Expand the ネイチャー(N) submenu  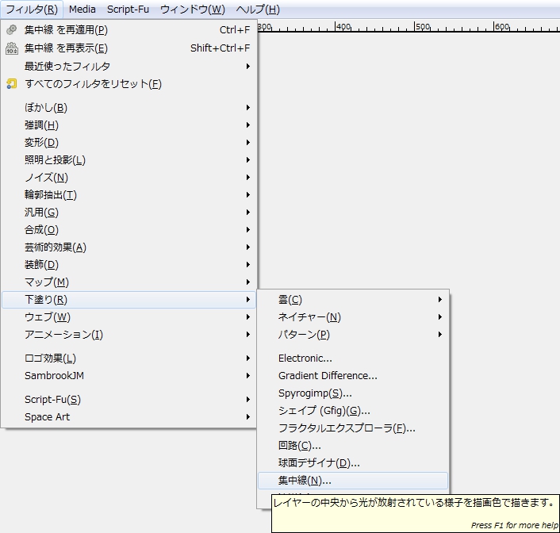(353, 317)
